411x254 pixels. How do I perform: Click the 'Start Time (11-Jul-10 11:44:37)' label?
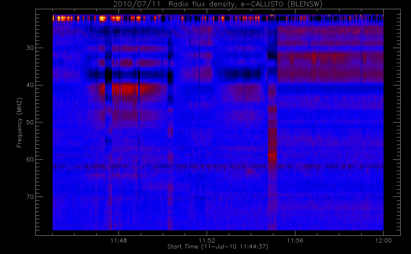(218, 247)
